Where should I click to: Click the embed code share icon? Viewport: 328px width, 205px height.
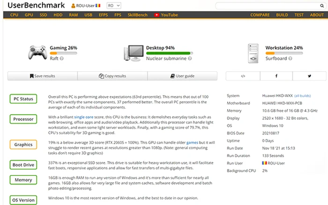243,76
